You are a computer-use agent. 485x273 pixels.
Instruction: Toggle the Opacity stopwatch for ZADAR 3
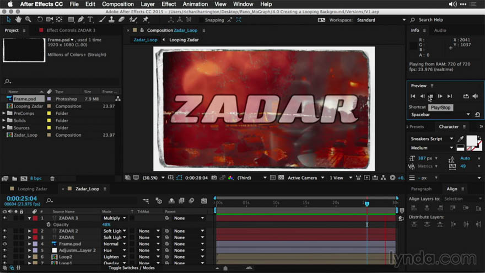pyautogui.click(x=48, y=224)
